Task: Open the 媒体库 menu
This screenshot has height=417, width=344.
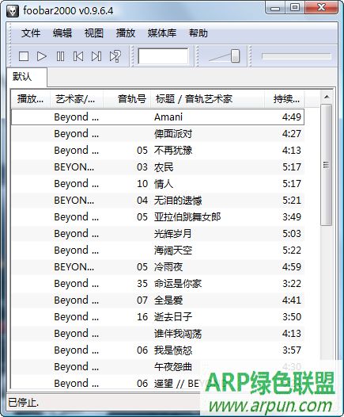Action: tap(162, 33)
